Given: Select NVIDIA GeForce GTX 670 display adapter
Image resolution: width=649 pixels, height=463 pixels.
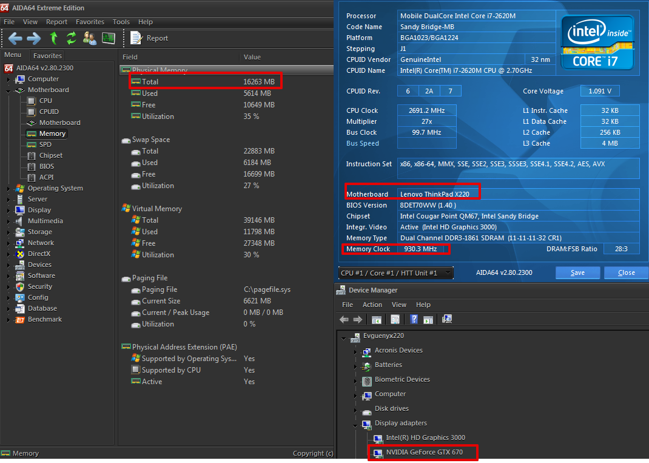Looking at the screenshot, I should tap(424, 452).
